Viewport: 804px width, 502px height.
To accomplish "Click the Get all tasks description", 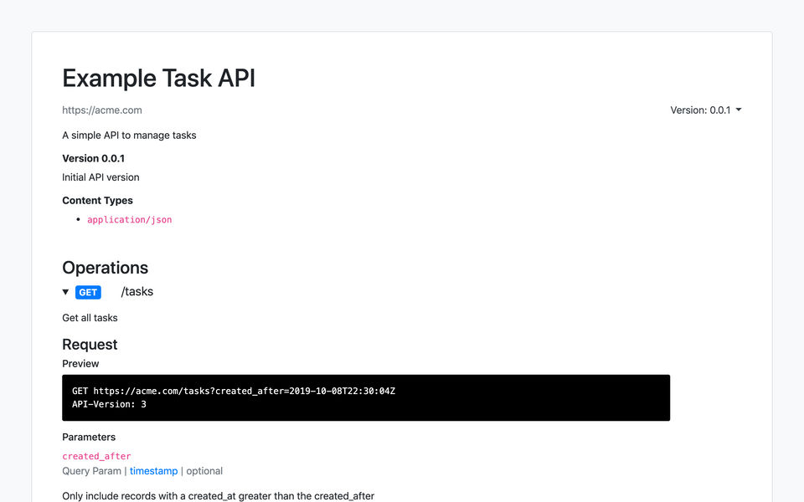I will [90, 318].
